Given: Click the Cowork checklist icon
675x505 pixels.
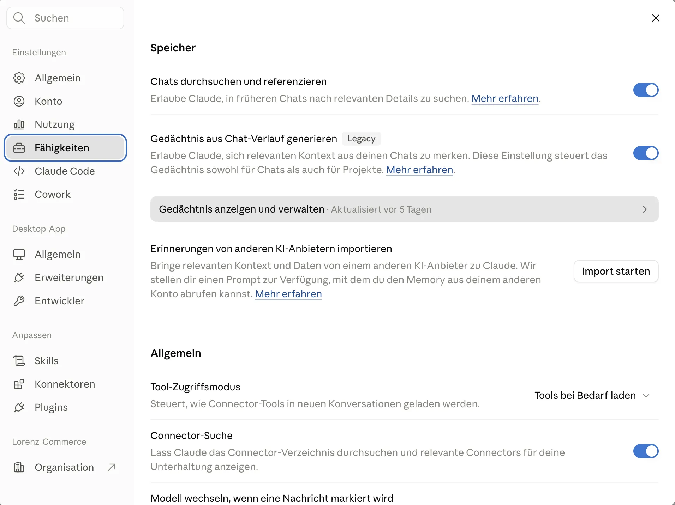Looking at the screenshot, I should (x=19, y=194).
